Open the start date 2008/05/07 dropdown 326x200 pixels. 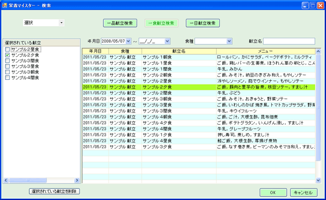[x=128, y=42]
